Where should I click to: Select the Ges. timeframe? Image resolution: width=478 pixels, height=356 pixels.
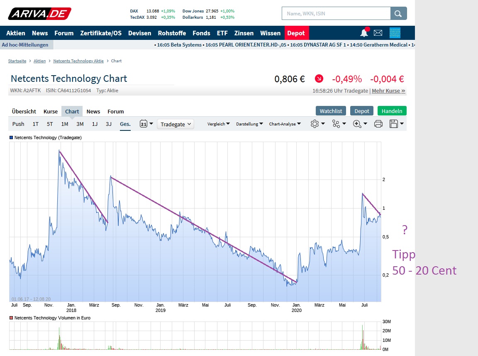coord(125,124)
